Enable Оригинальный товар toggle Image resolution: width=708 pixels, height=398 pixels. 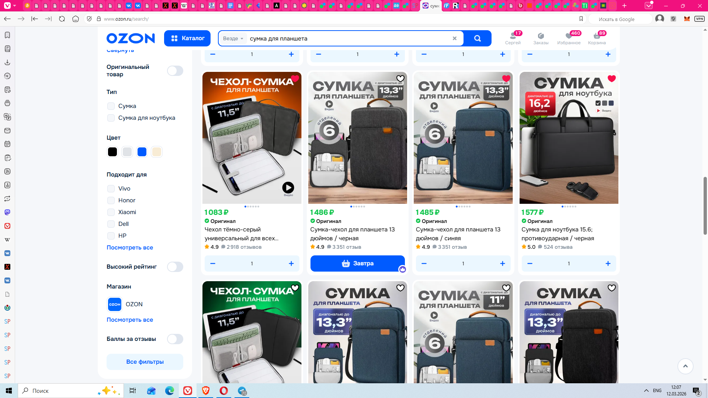click(175, 71)
